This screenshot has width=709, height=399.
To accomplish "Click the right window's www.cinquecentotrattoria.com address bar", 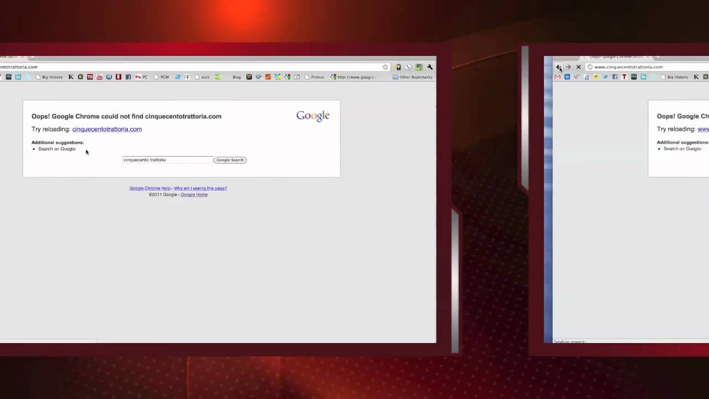I will pyautogui.click(x=647, y=67).
